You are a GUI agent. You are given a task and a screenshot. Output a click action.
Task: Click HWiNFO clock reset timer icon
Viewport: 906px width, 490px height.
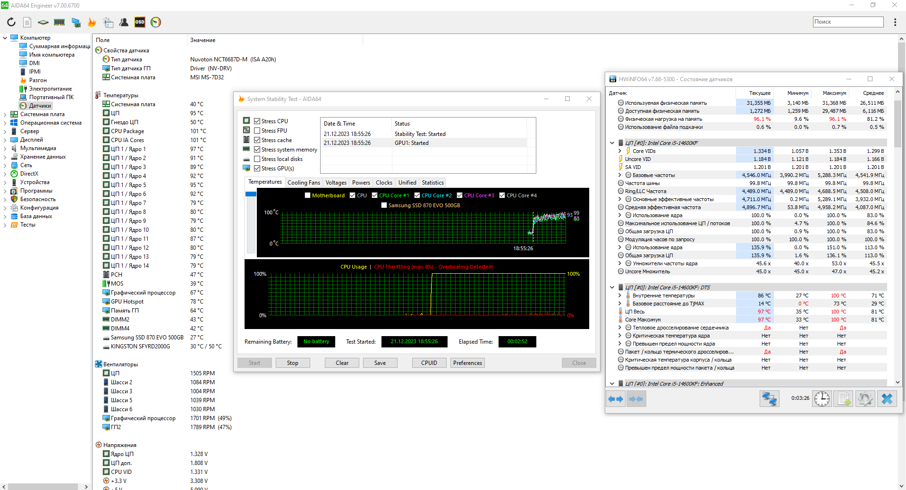(x=822, y=399)
